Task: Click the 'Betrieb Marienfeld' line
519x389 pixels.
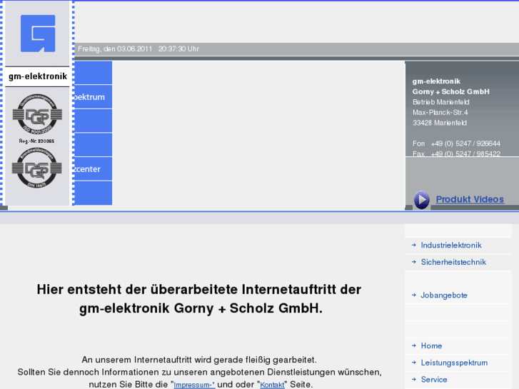Action: pos(441,102)
